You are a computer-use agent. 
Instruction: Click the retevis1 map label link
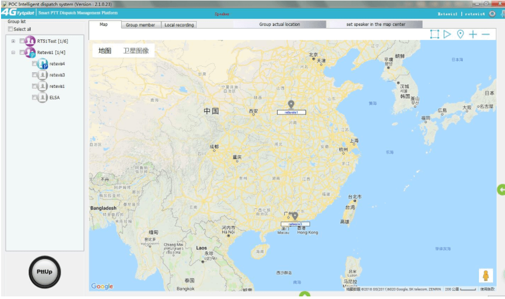click(291, 112)
